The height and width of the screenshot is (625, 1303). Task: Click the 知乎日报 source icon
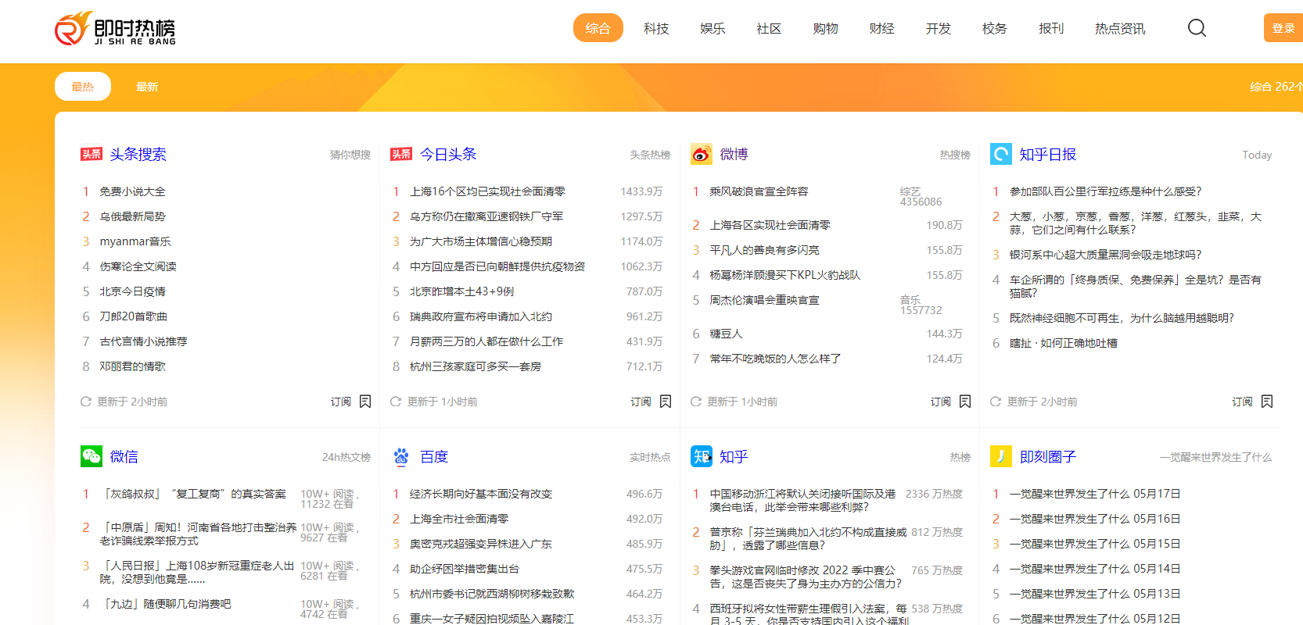pyautogui.click(x=1001, y=154)
